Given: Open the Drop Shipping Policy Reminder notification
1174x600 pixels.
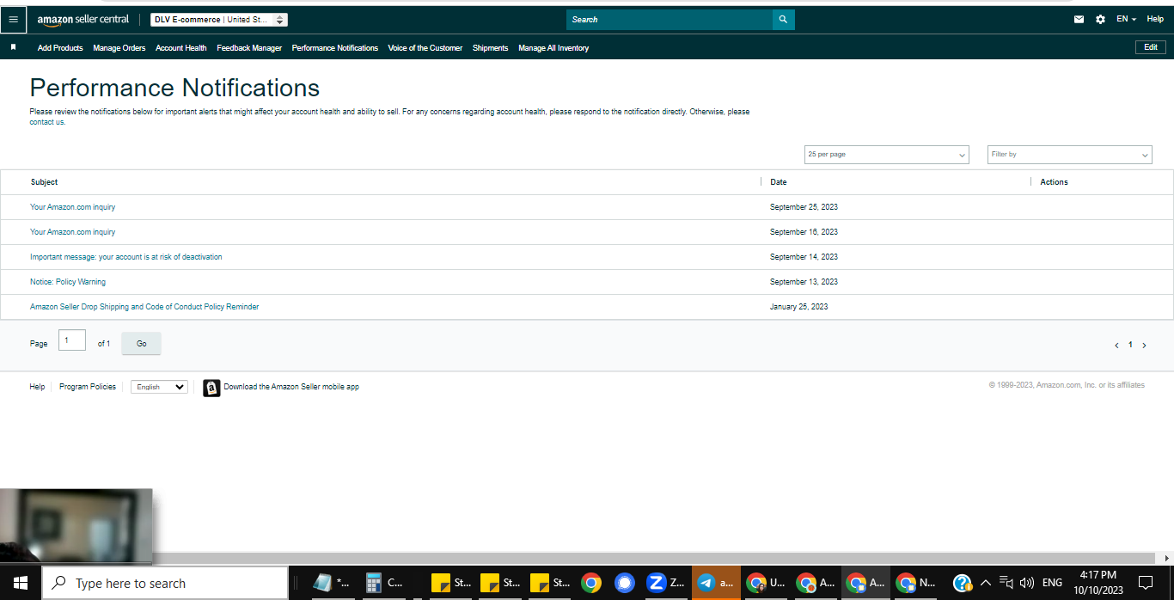Looking at the screenshot, I should coord(144,307).
